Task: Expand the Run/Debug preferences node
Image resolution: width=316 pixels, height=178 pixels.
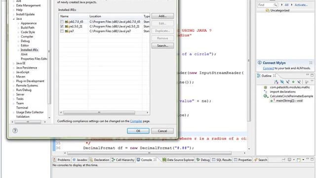Action: 14,90
